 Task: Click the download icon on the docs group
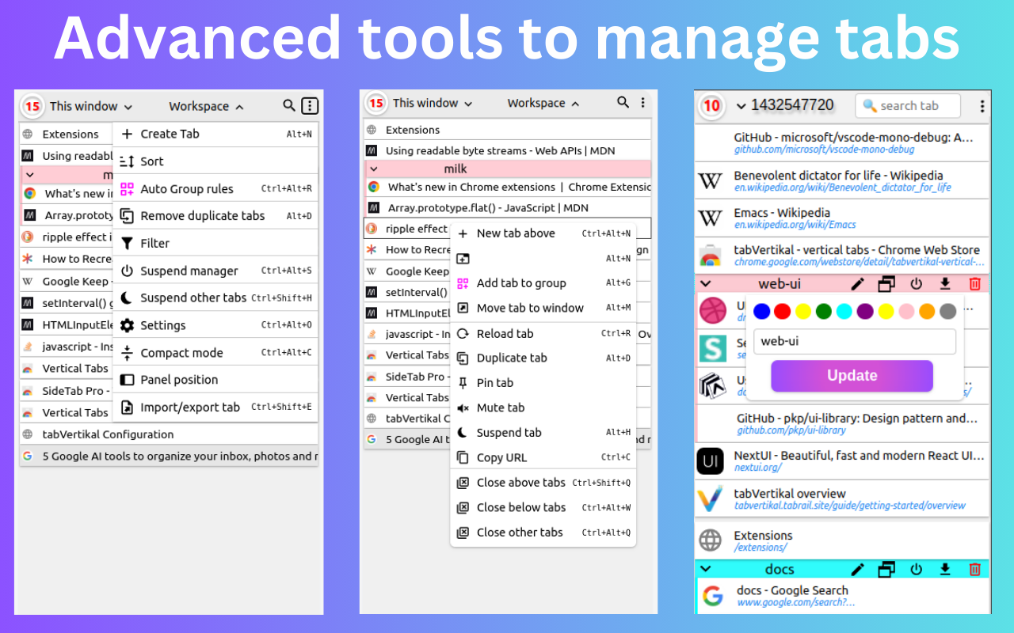coord(945,569)
